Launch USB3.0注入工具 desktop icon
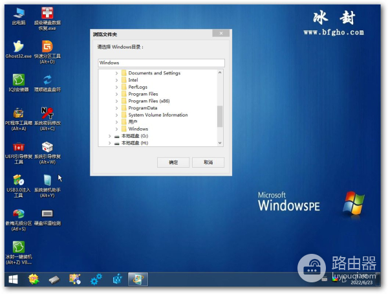The width and height of the screenshot is (388, 294). tap(19, 181)
